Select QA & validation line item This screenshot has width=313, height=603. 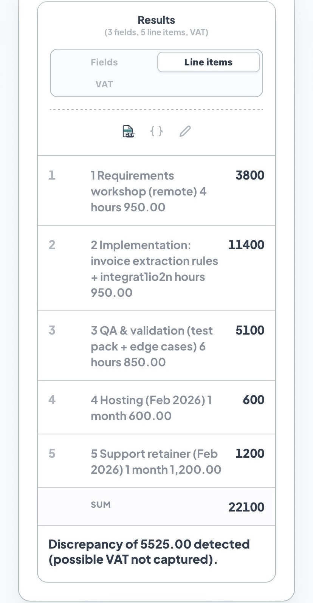152,346
